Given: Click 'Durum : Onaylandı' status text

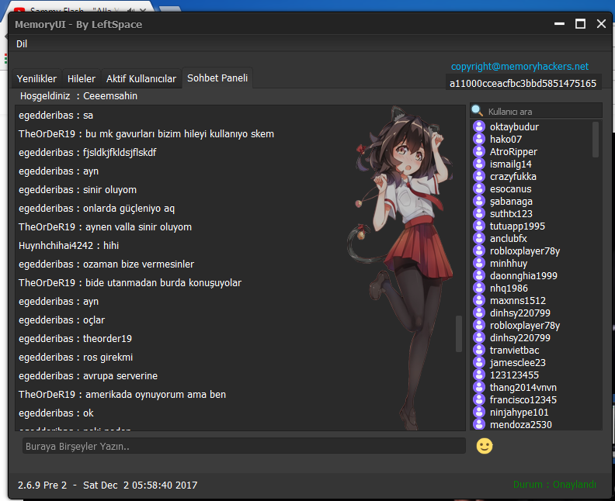Looking at the screenshot, I should tap(554, 485).
